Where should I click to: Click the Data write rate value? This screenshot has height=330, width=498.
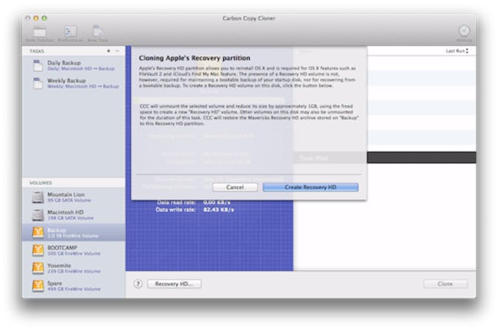pos(219,210)
